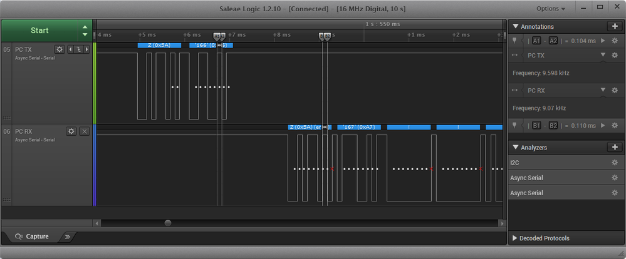Image resolution: width=626 pixels, height=259 pixels.
Task: Collapse the Annotations panel
Action: [515, 27]
